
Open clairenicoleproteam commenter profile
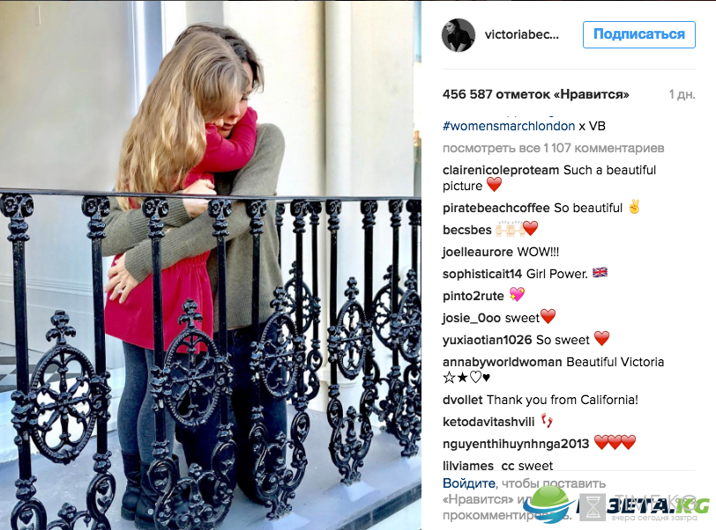click(501, 170)
